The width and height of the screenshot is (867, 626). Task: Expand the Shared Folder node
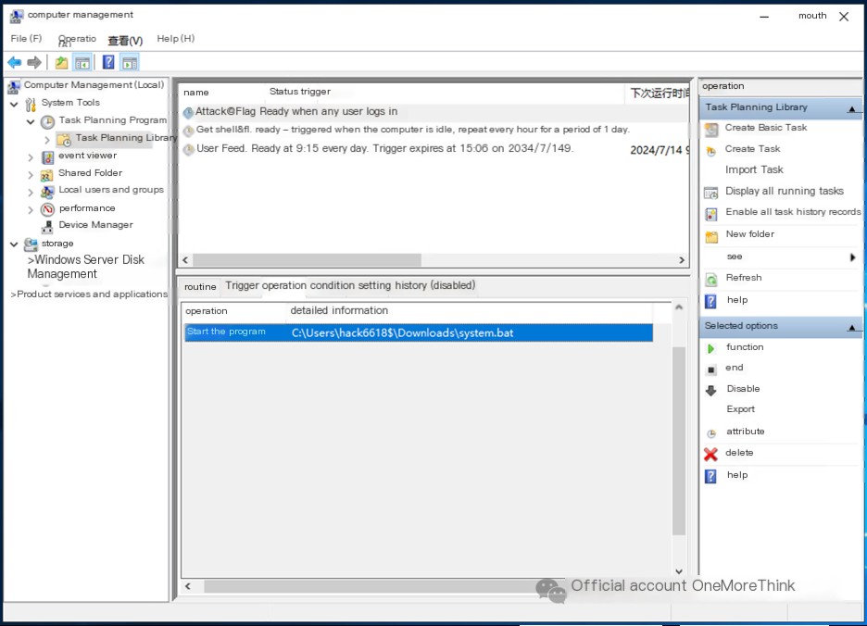coord(31,175)
